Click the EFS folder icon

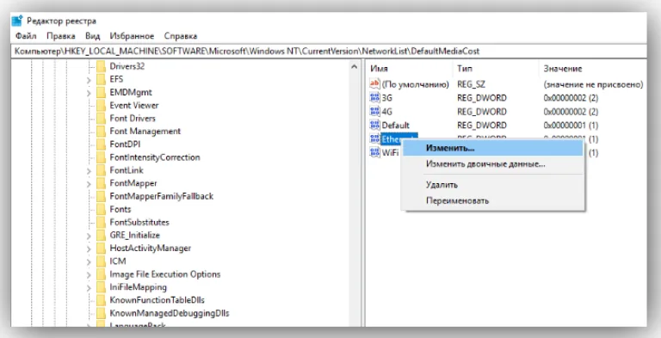(101, 79)
